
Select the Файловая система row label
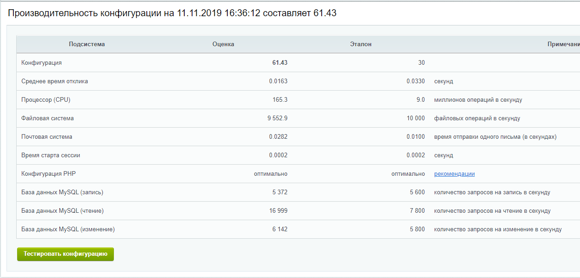pyautogui.click(x=48, y=118)
